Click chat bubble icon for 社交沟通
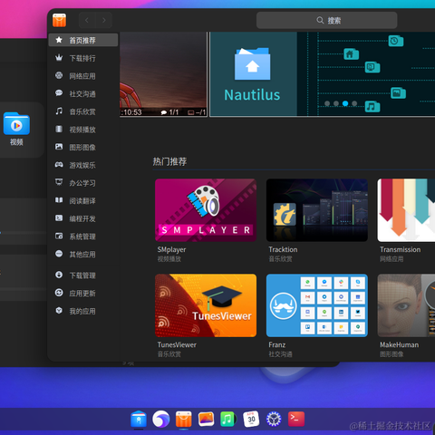The height and width of the screenshot is (435, 435). [59, 93]
